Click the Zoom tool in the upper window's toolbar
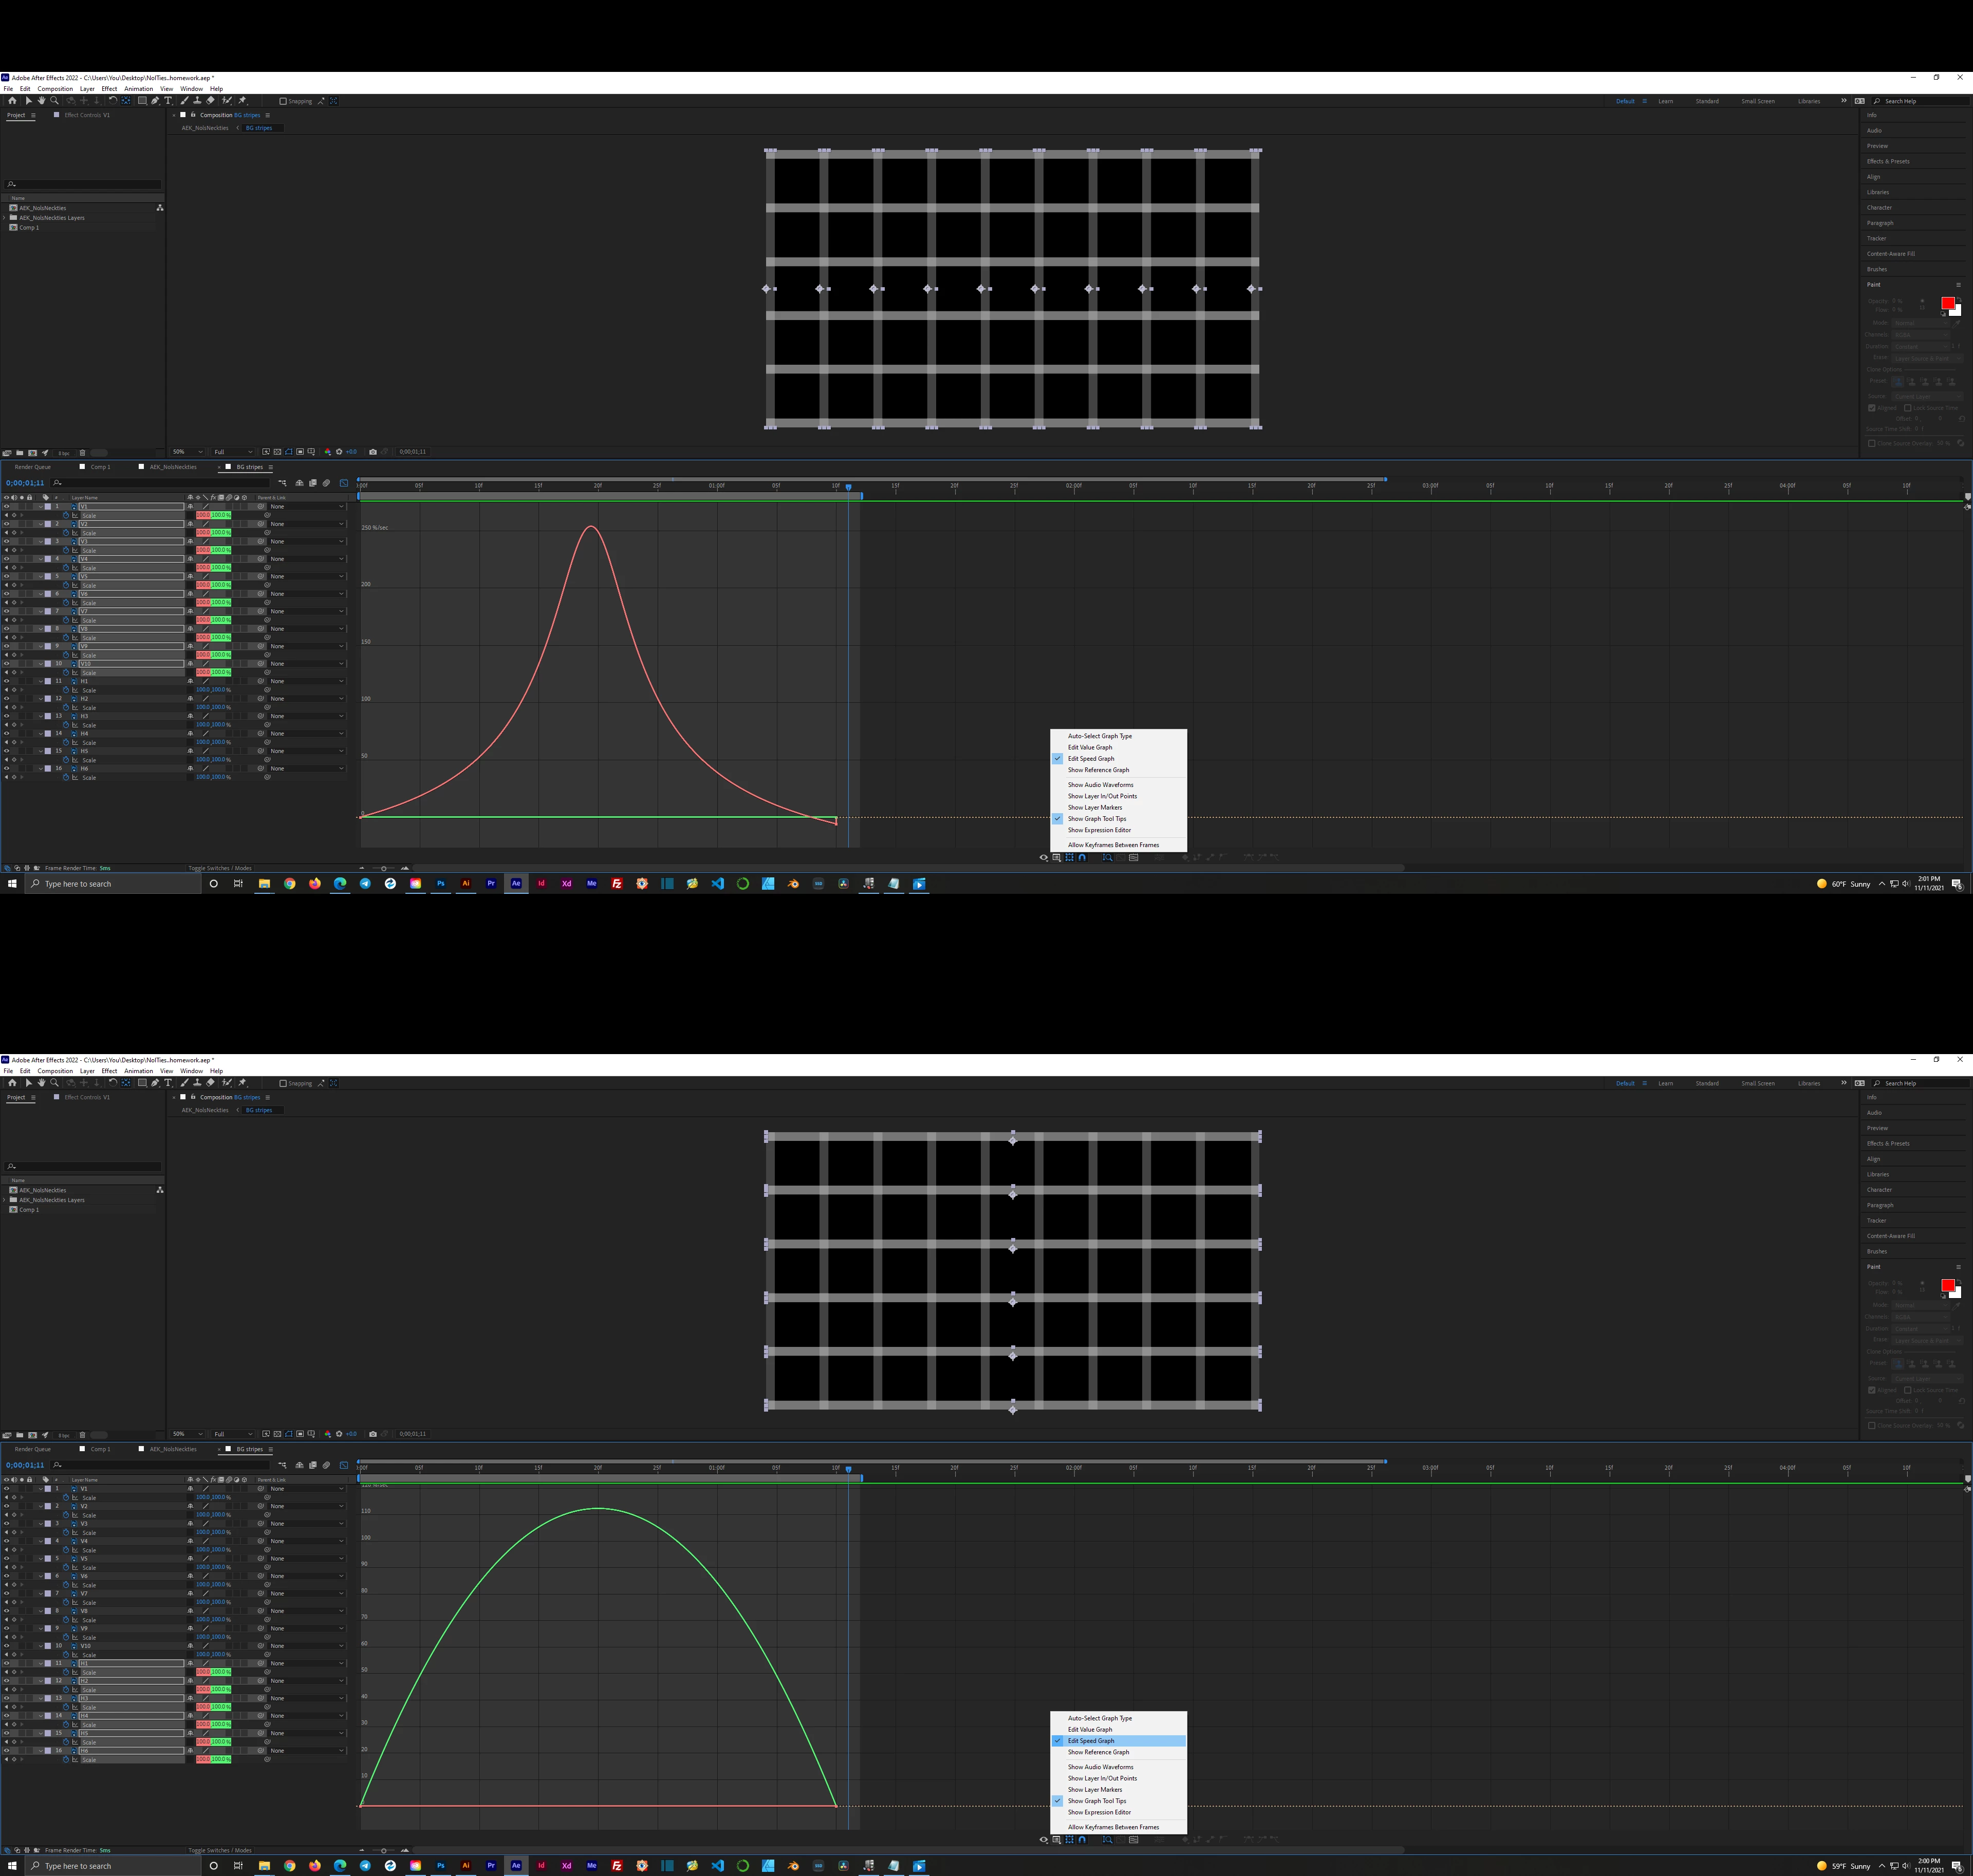 click(54, 101)
